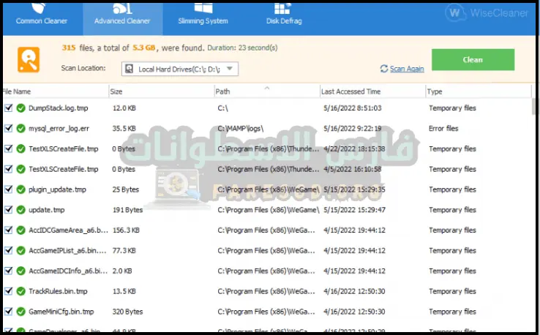Viewport: 540px width, 335px height.
Task: Select the mysql_error_log.err file name
Action: [59, 129]
